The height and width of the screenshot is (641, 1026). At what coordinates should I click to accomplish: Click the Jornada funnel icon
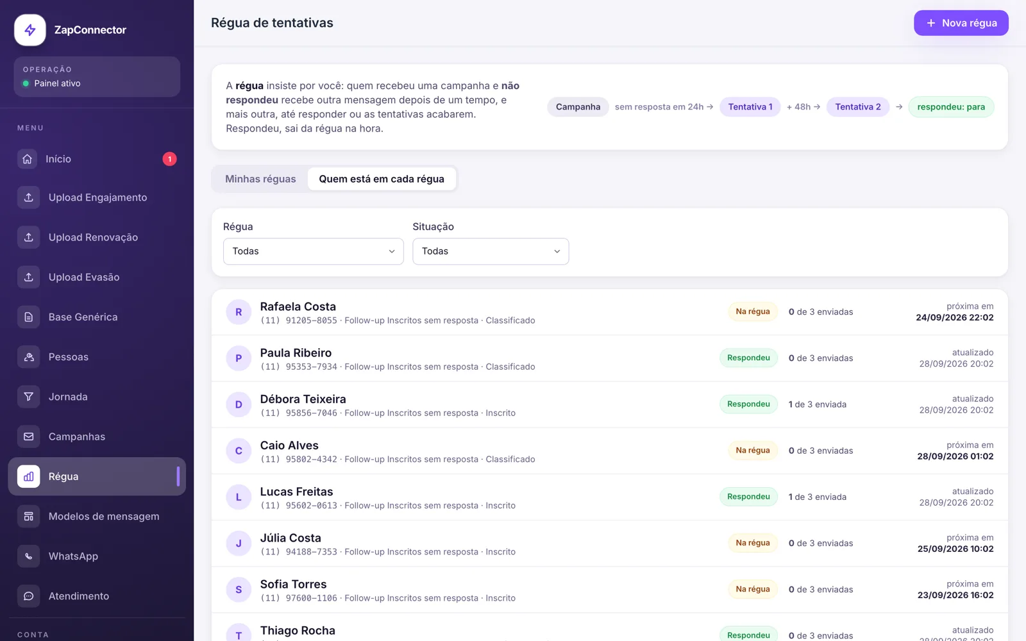click(x=29, y=397)
